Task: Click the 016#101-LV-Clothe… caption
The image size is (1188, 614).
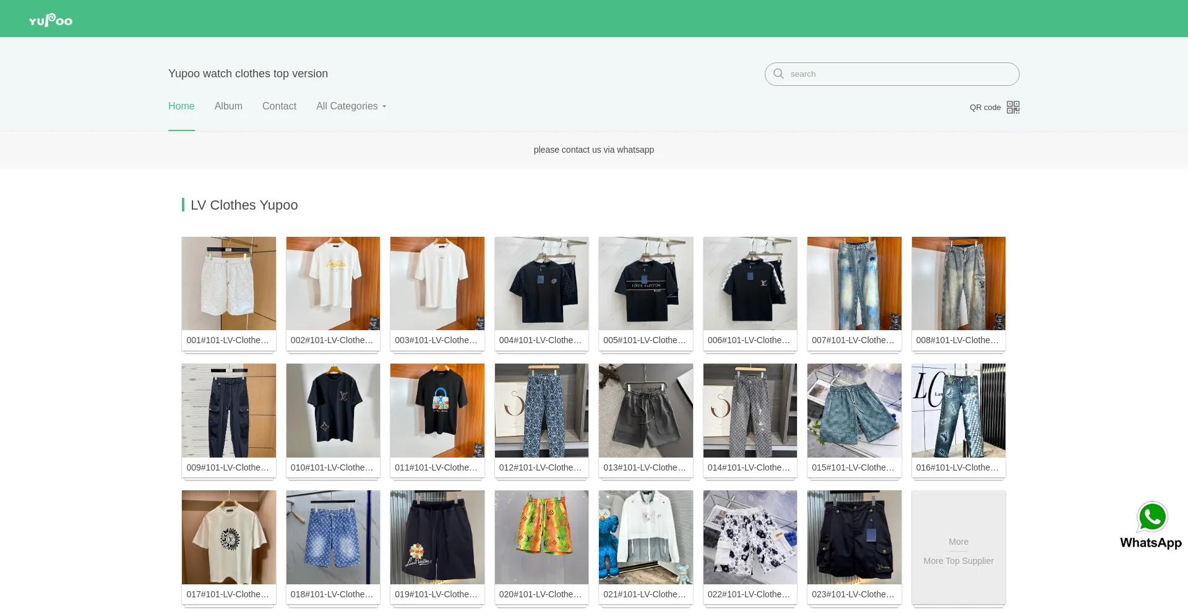Action: pos(958,467)
